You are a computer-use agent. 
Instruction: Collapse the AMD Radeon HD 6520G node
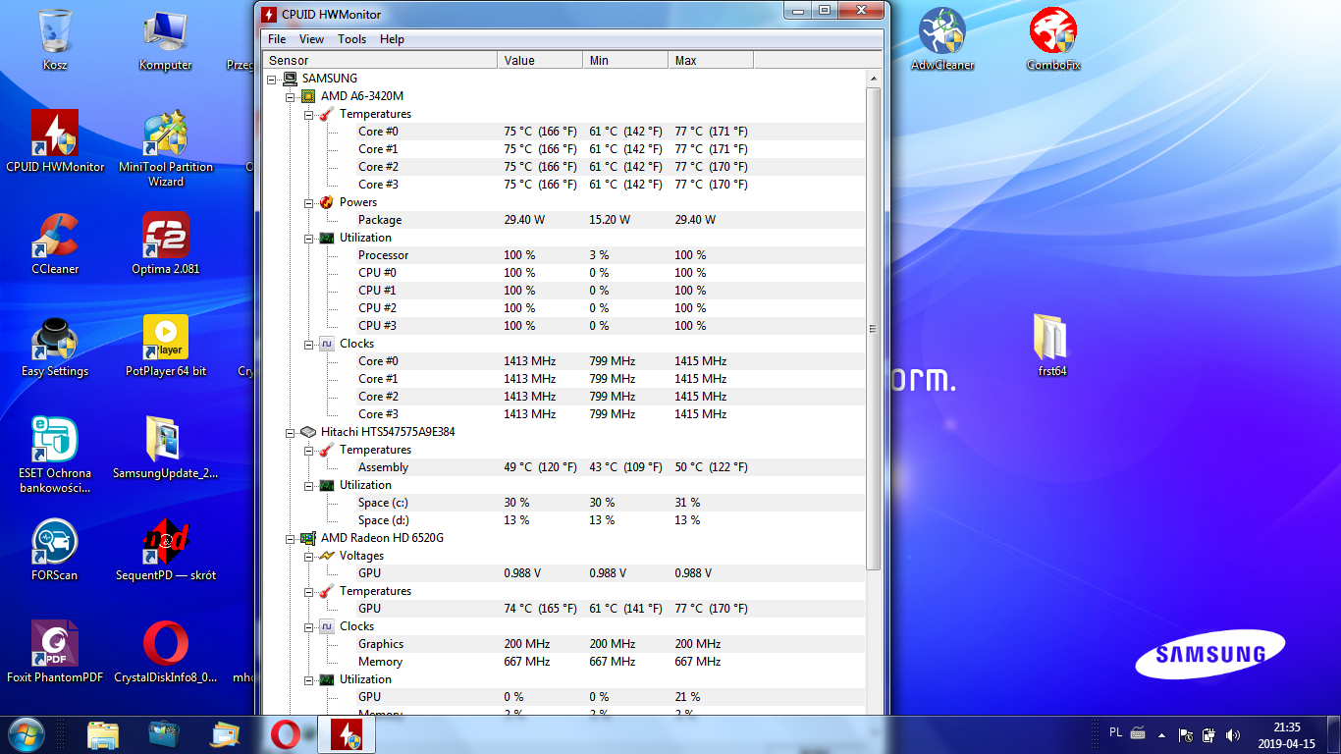pyautogui.click(x=290, y=538)
